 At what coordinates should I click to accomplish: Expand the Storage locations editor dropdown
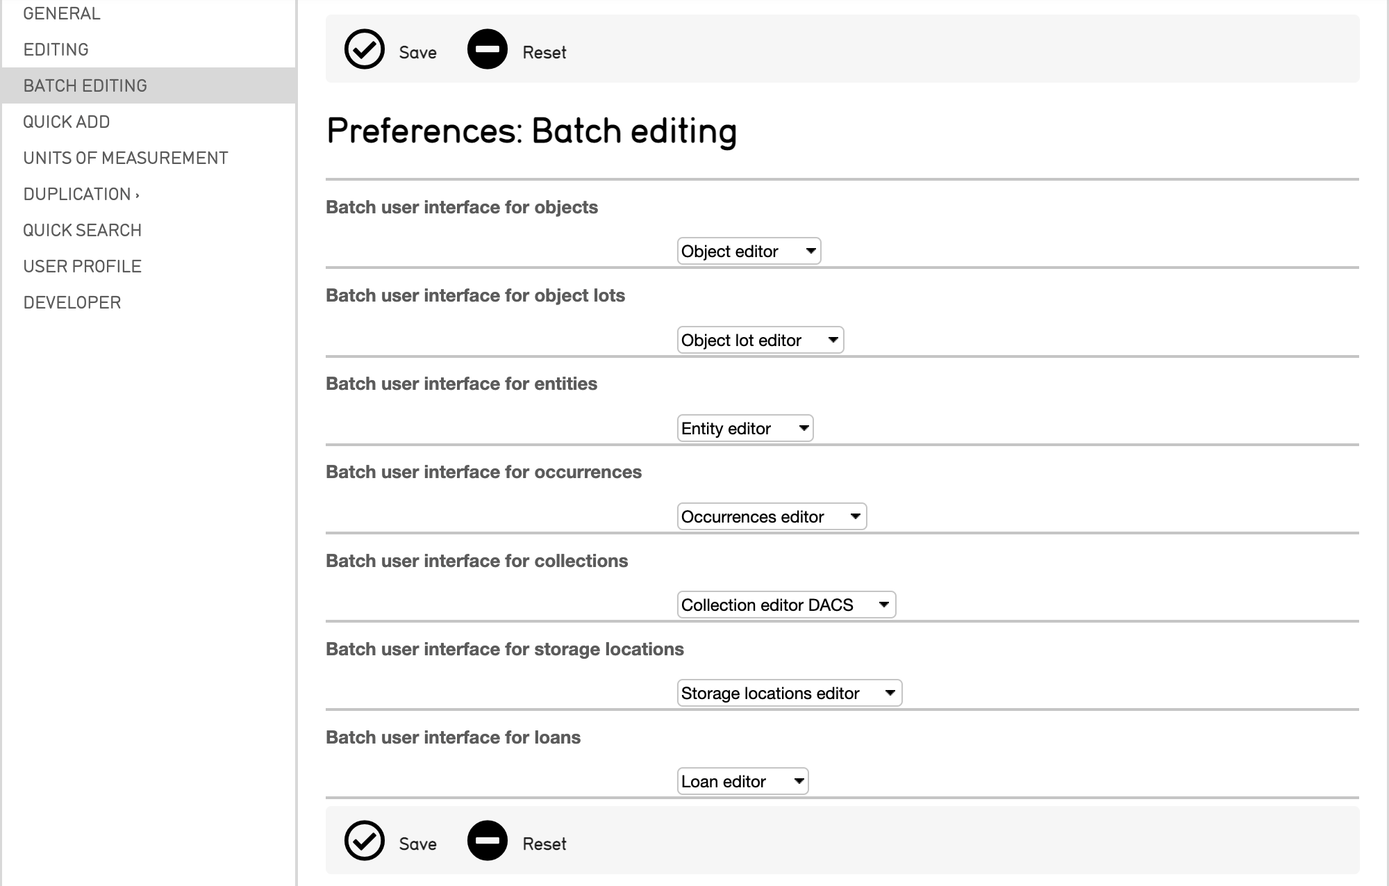[x=790, y=694]
